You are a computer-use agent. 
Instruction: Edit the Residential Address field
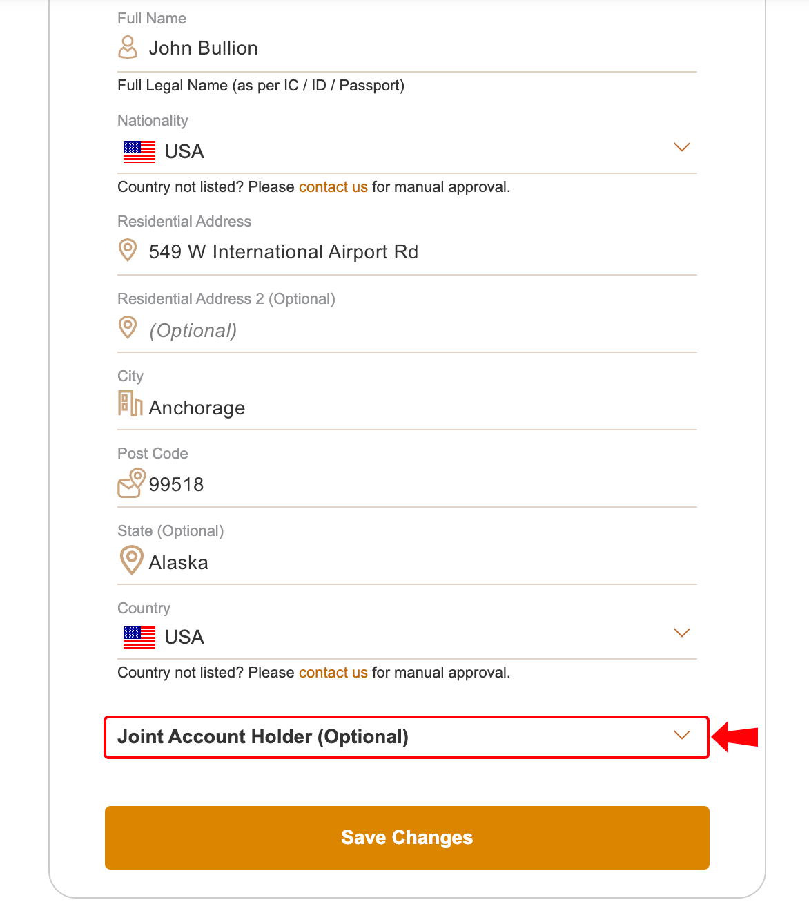(x=414, y=252)
